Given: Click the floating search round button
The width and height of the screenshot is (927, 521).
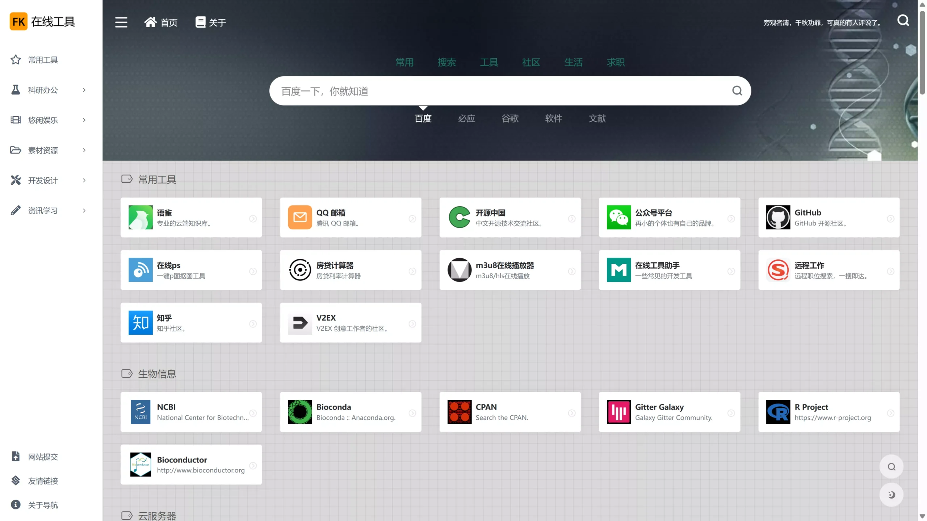Looking at the screenshot, I should [891, 467].
